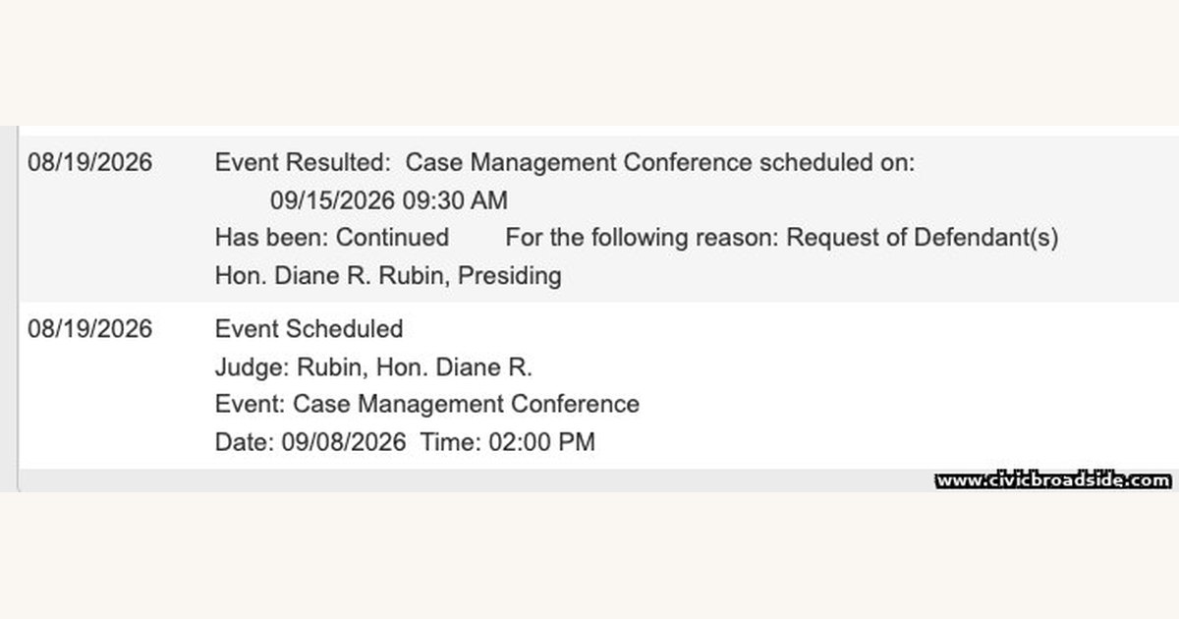Select the 'Event Resulted: Case Management Conference' line
This screenshot has width=1179, height=619.
coord(565,162)
